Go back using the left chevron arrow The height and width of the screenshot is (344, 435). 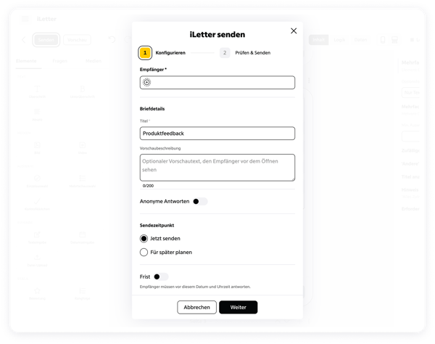click(x=24, y=40)
